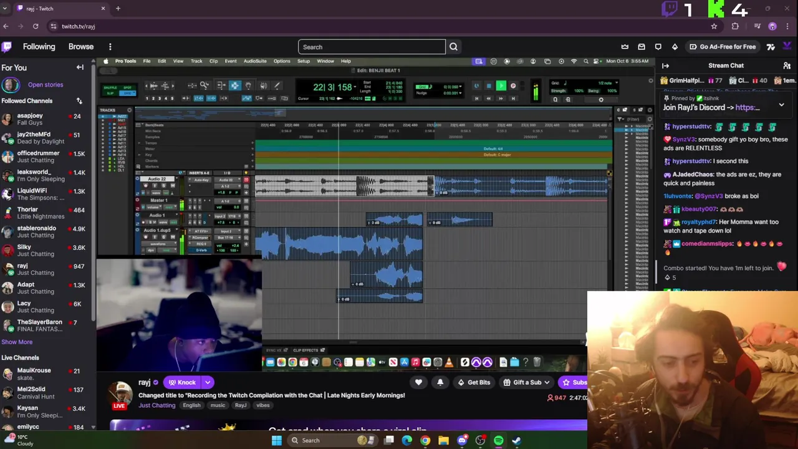
Task: Click the Twitch search magnifier button
Action: pyautogui.click(x=453, y=47)
